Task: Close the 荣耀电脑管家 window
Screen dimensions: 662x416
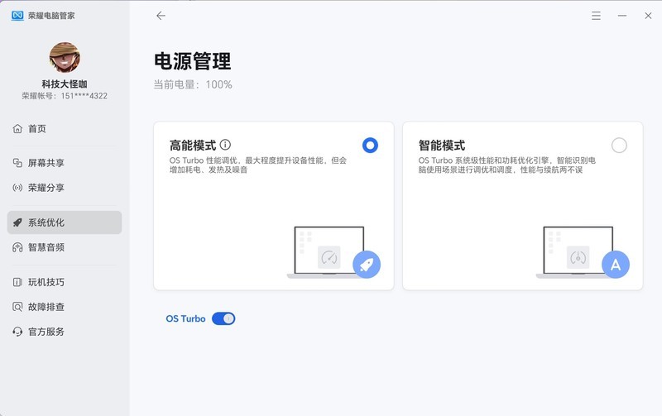Action: (x=648, y=16)
